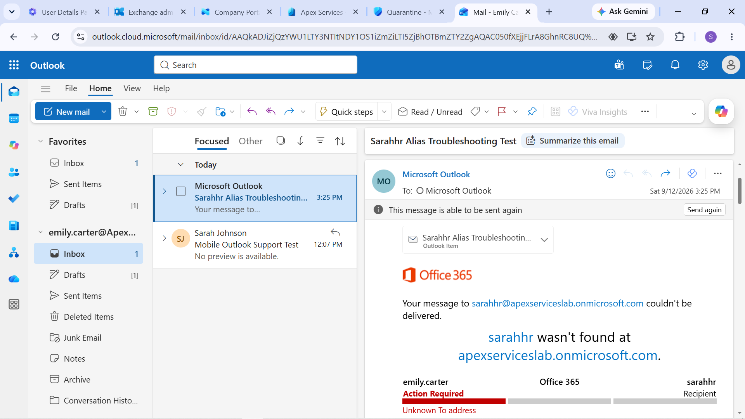Forward using the ribbon forward arrow

point(289,112)
